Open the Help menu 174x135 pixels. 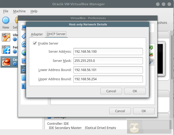34,11
